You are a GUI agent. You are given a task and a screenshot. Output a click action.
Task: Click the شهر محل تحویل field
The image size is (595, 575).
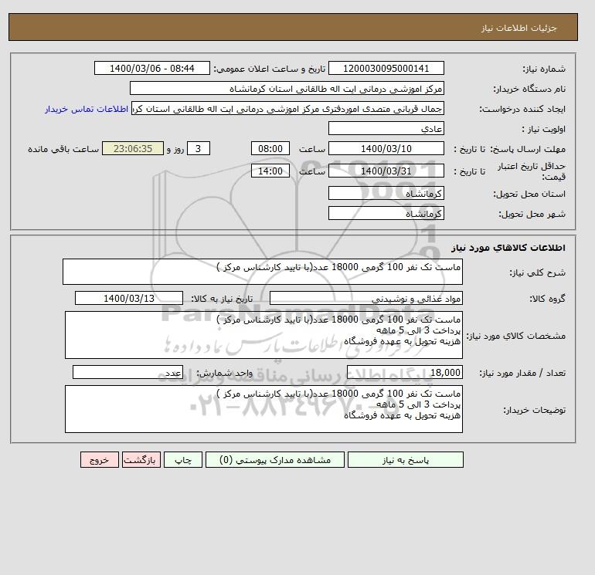point(386,213)
